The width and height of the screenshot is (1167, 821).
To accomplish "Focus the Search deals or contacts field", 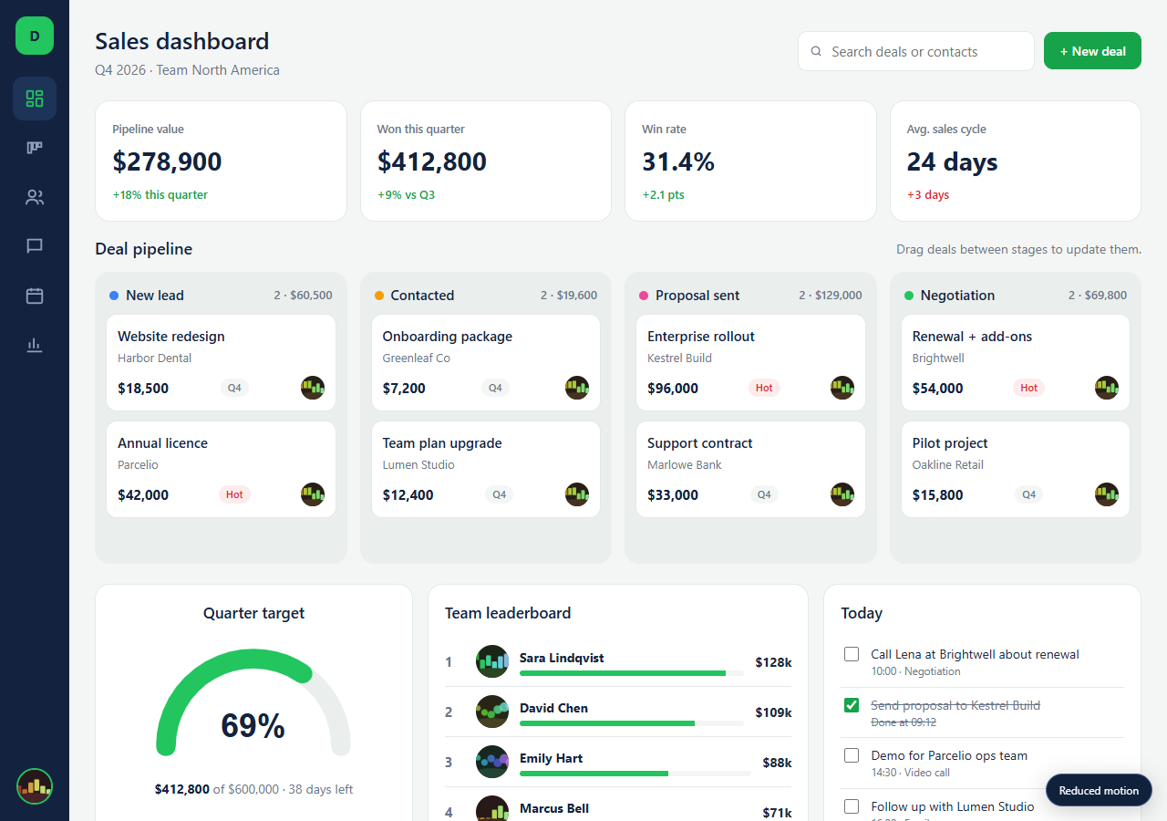I will tap(916, 51).
